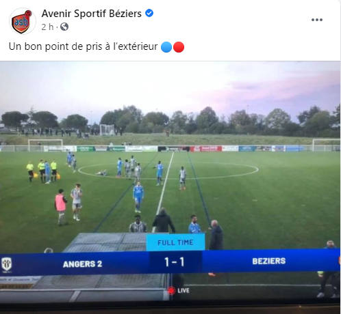Viewport: 341px width, 314px height.
Task: Click the FULL TIME banner
Action: [x=175, y=242]
